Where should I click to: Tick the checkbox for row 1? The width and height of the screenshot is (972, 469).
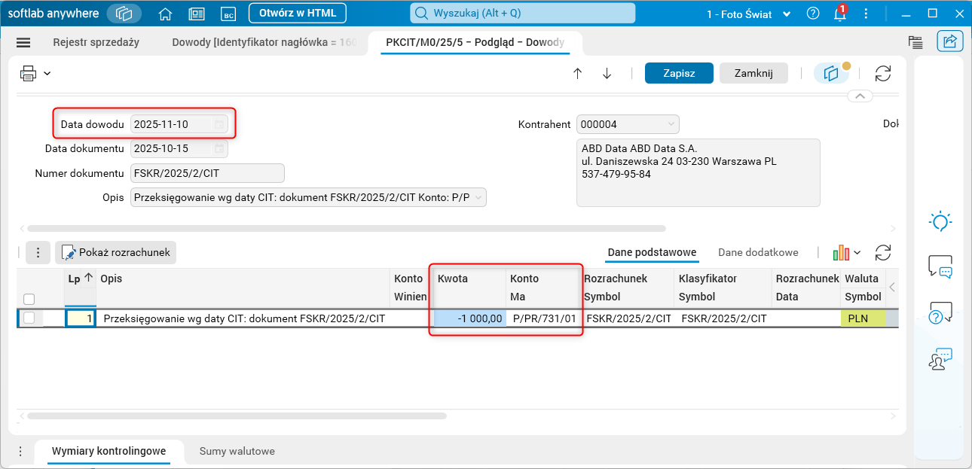[x=29, y=318]
